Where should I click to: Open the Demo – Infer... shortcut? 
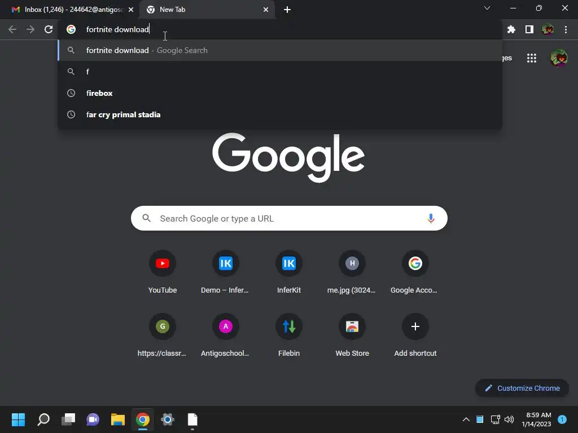(225, 272)
